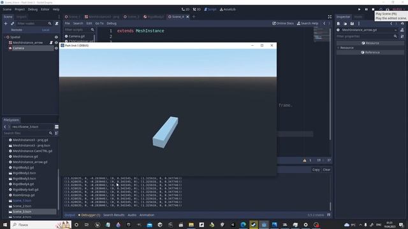Open Online Docs link

[283, 24]
